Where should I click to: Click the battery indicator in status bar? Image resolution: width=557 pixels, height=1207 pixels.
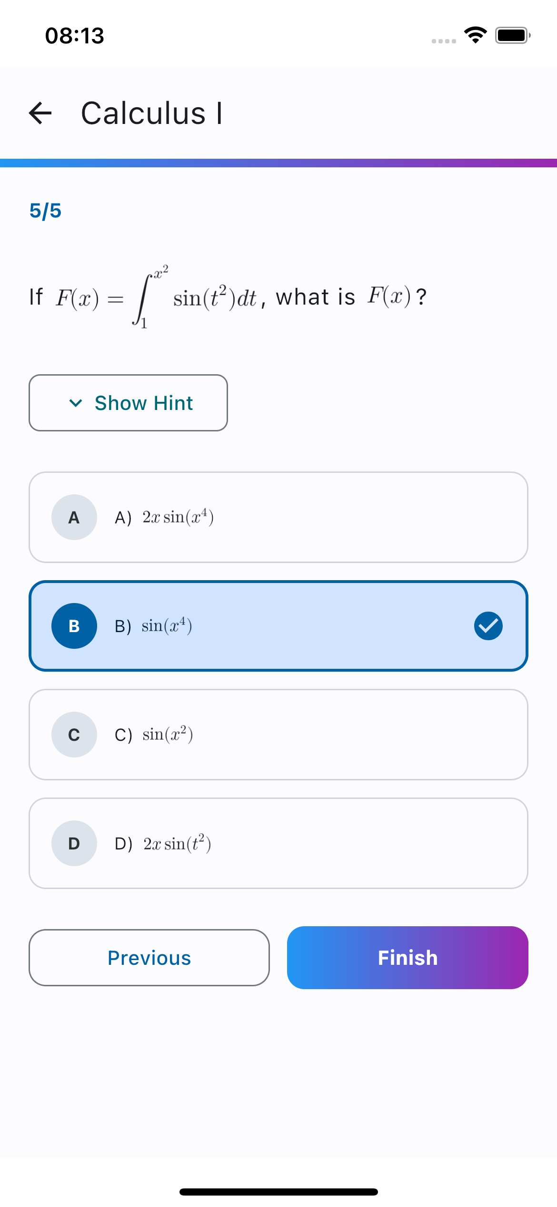pyautogui.click(x=512, y=34)
